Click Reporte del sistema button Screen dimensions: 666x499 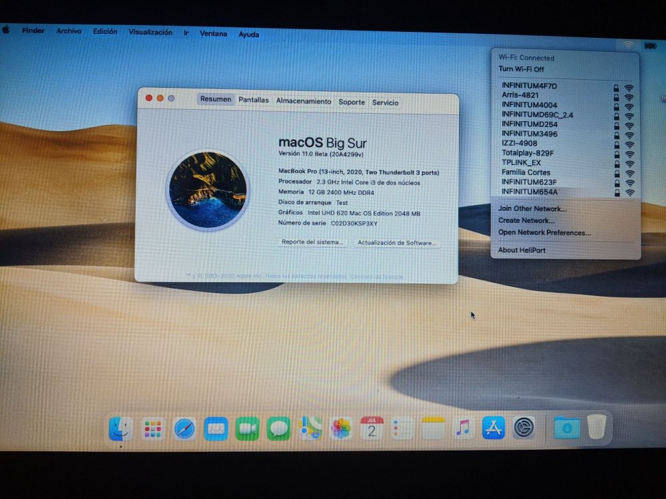click(312, 242)
